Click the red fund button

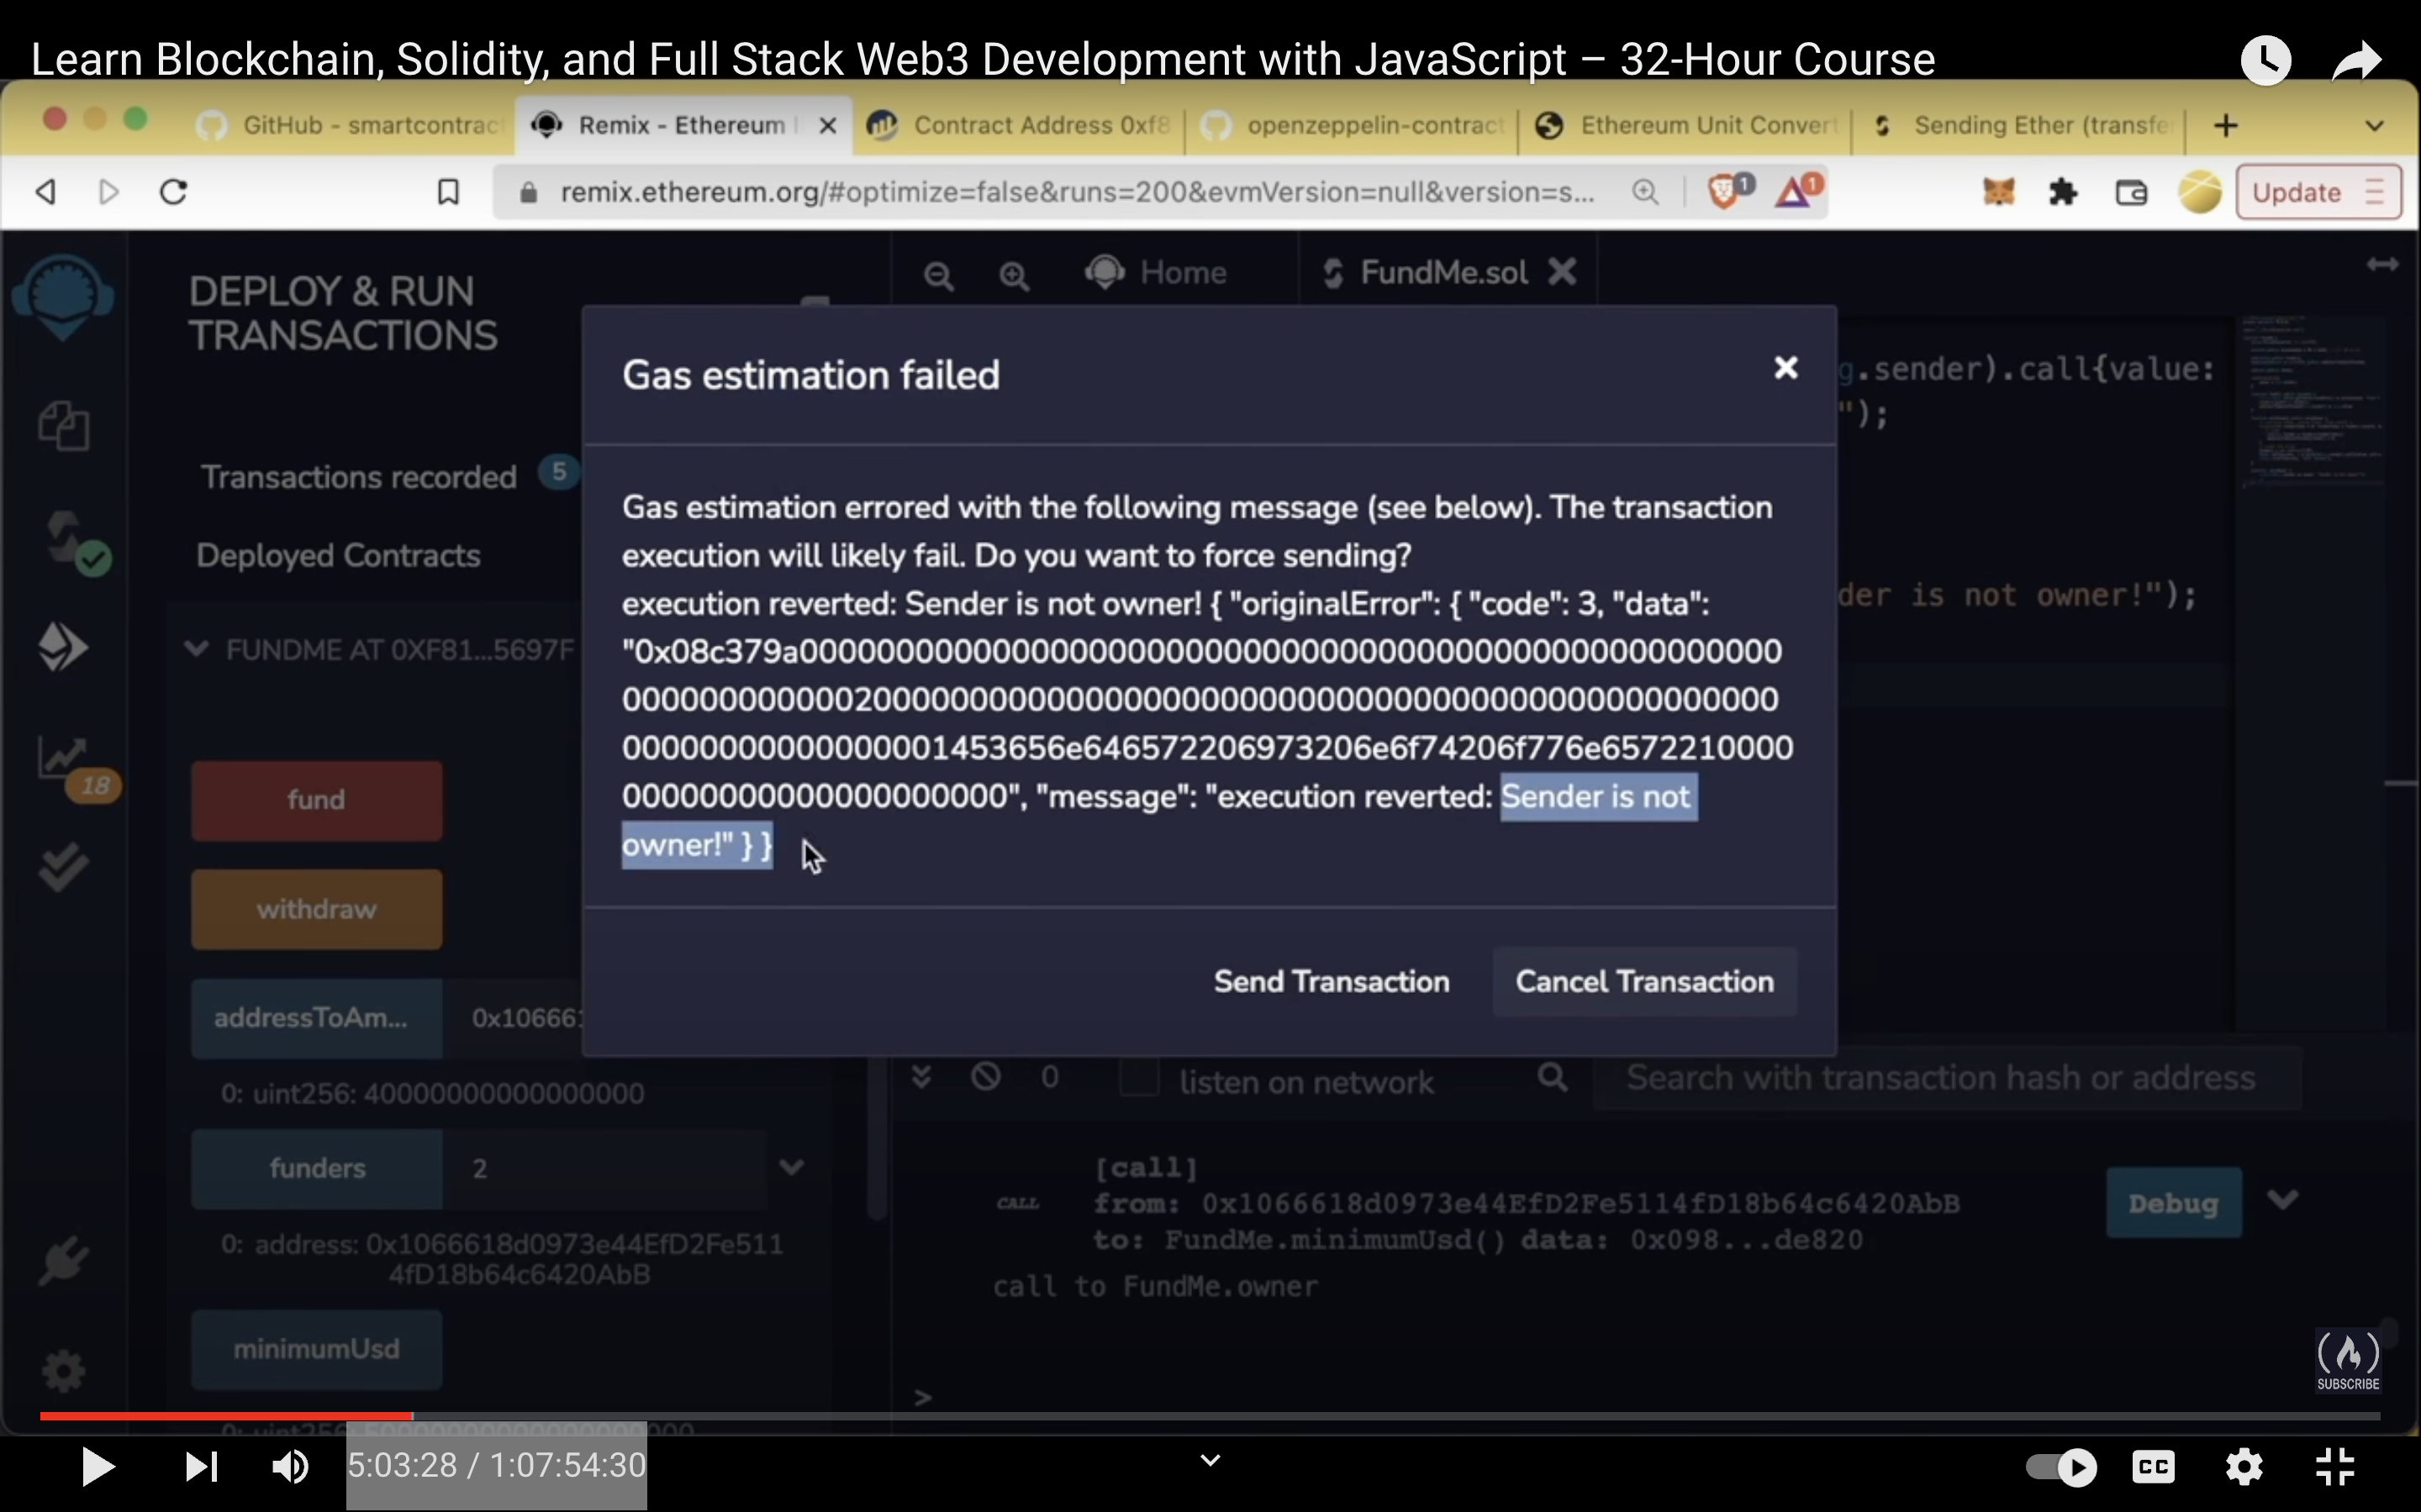coord(316,800)
